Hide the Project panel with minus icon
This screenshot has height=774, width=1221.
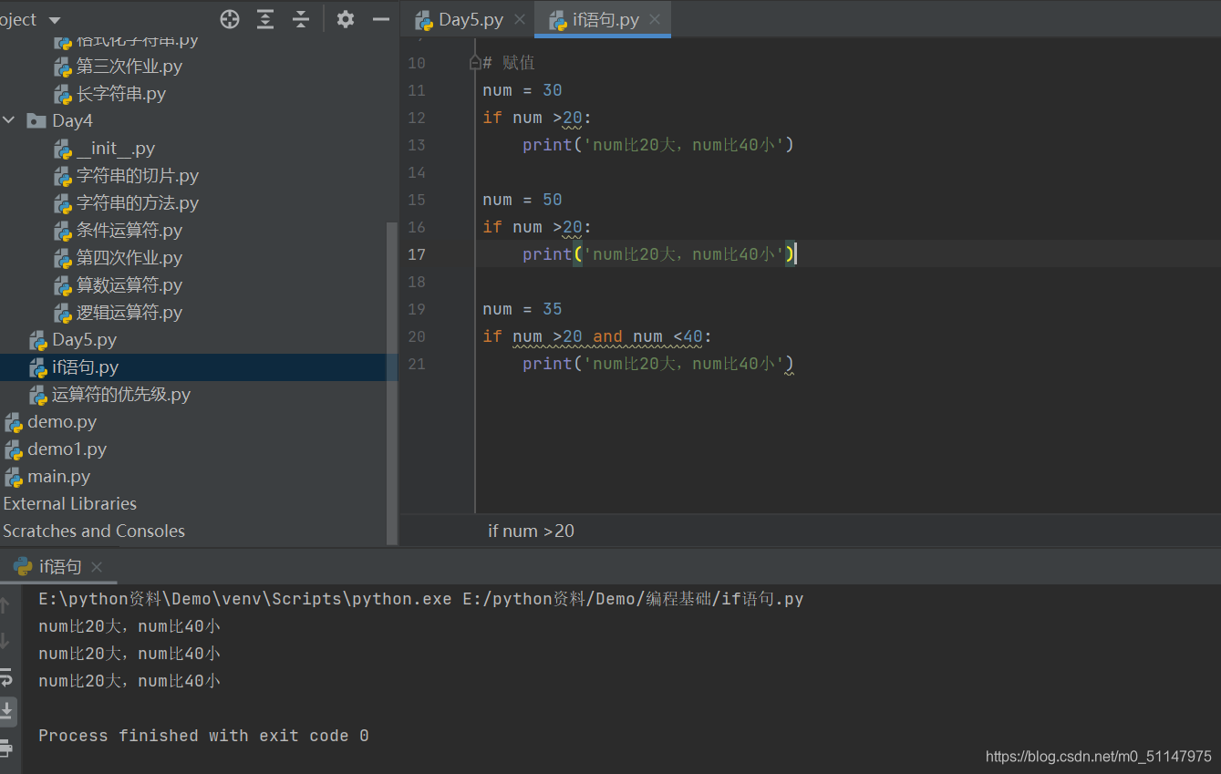tap(381, 19)
